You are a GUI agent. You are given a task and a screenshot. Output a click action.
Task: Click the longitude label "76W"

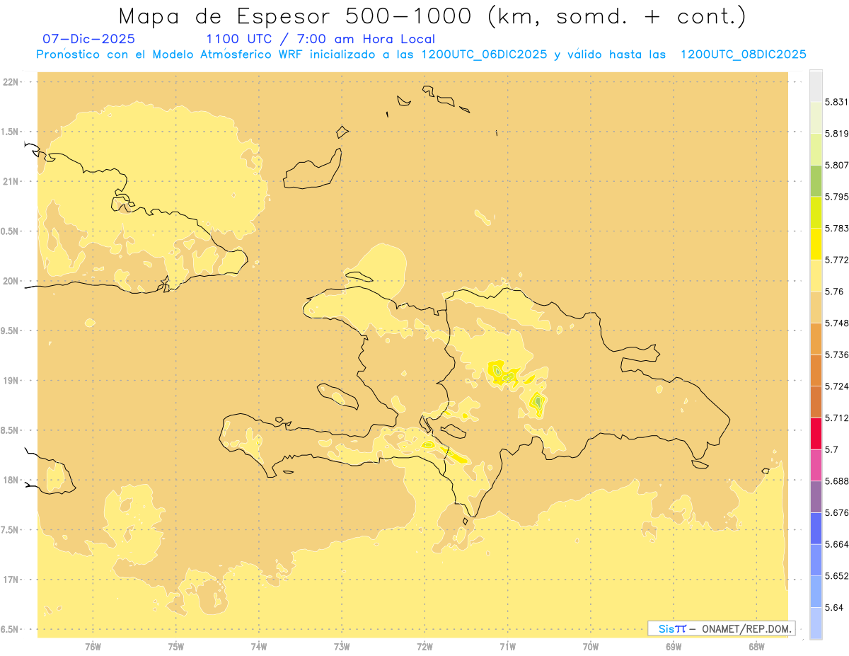point(93,646)
